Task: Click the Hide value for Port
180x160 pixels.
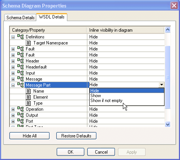Action: point(93,121)
